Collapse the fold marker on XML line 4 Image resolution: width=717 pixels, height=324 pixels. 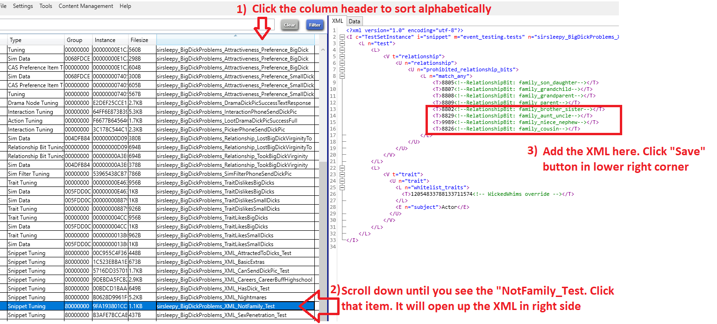pos(342,50)
